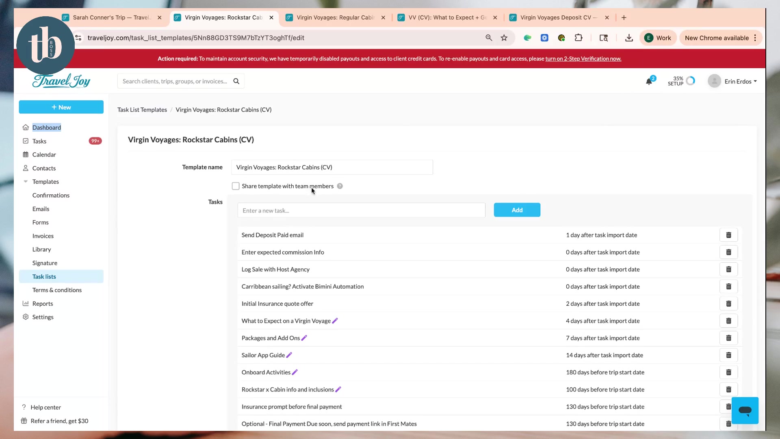The height and width of the screenshot is (439, 780).
Task: Collapse the Templates sidebar section
Action: (x=26, y=182)
